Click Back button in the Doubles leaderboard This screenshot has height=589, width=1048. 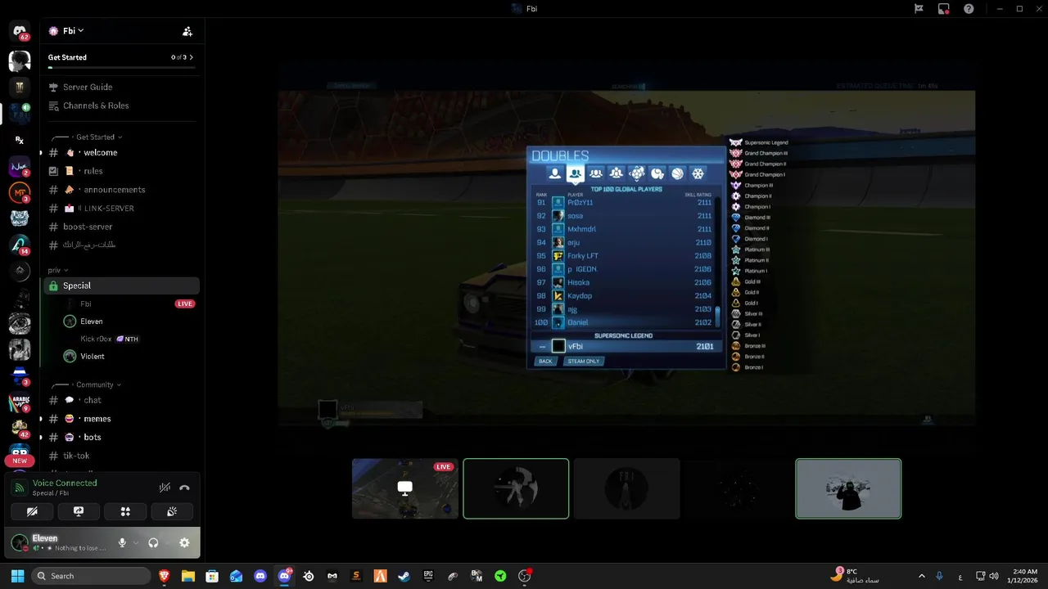tap(545, 361)
